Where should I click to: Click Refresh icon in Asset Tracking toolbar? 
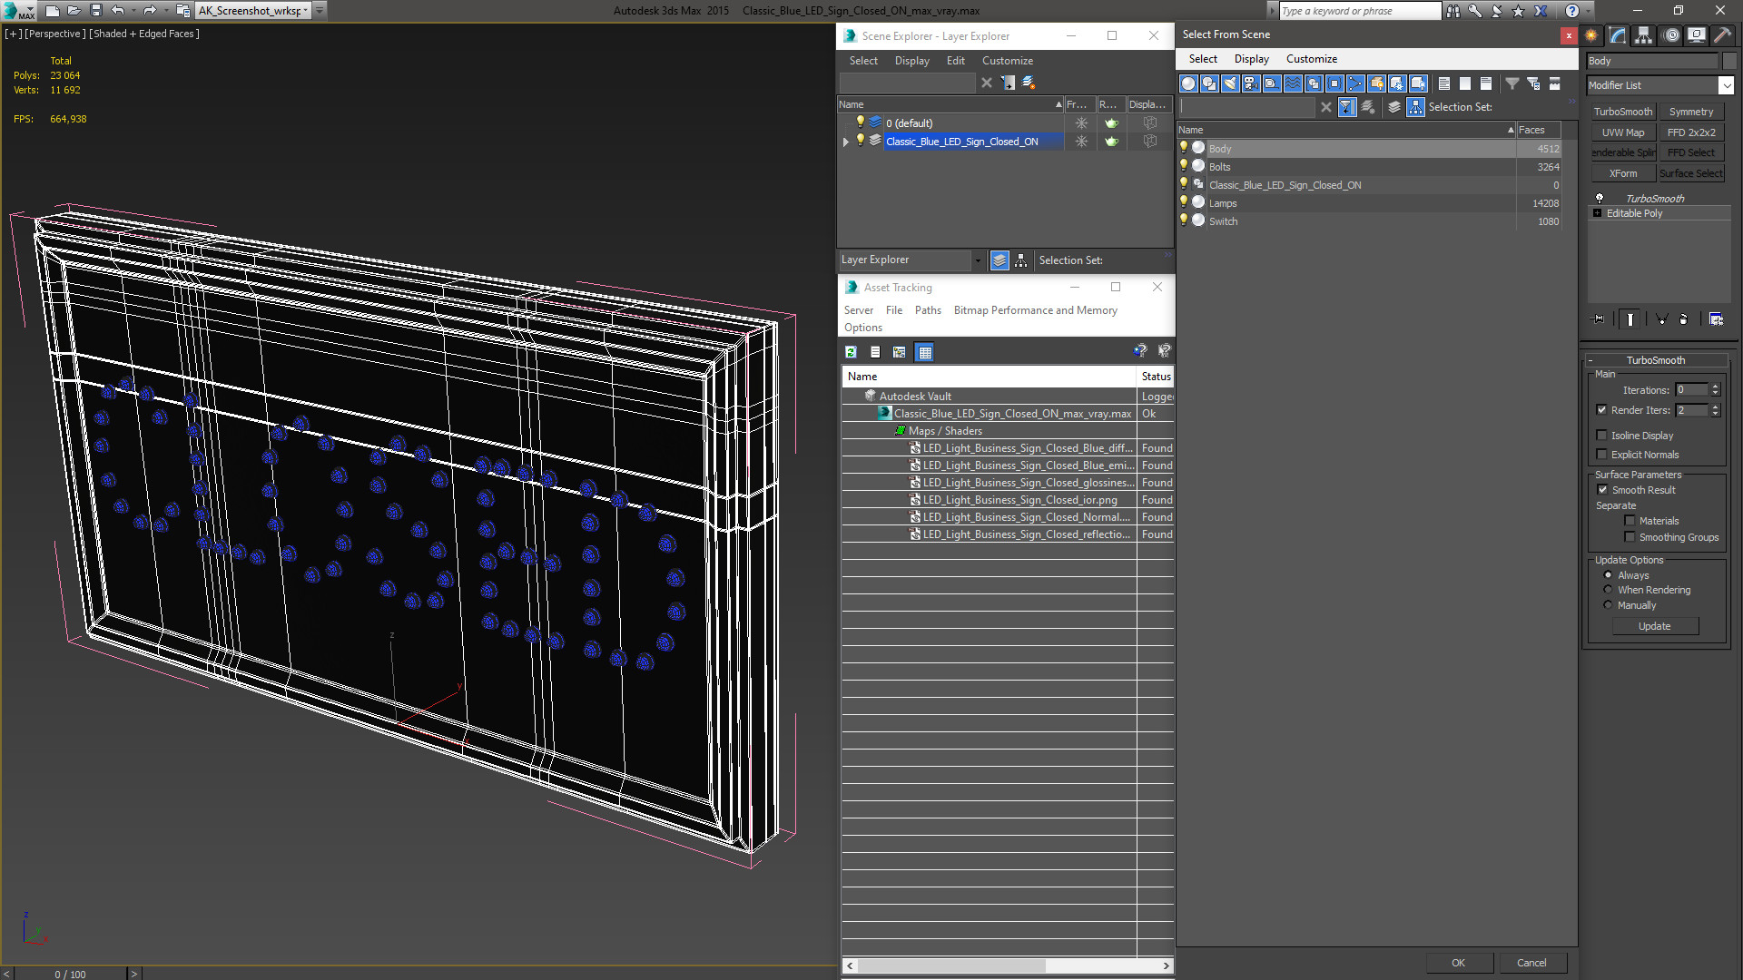tap(851, 352)
